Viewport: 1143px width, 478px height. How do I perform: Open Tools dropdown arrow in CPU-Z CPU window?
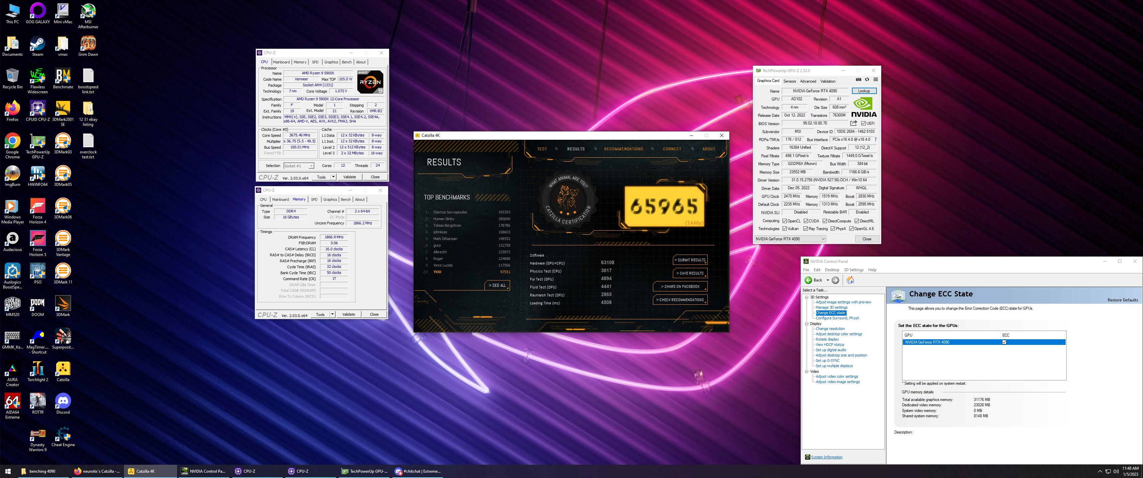333,177
